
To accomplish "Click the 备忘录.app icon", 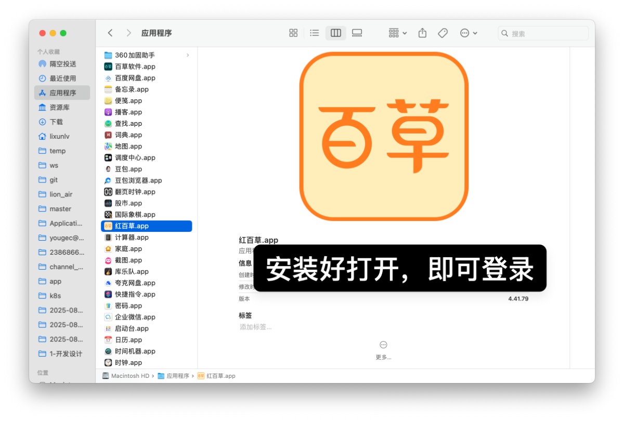I will pyautogui.click(x=108, y=89).
